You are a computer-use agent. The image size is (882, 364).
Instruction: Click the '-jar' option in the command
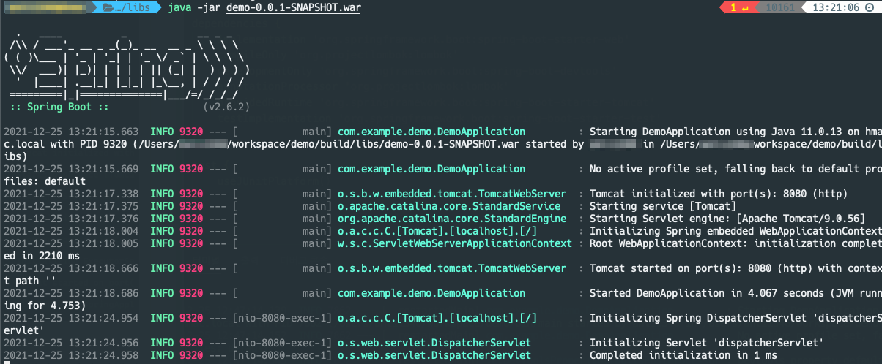click(x=210, y=8)
